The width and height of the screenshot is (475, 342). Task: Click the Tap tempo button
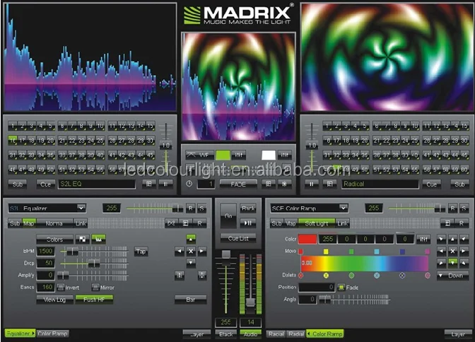[141, 251]
